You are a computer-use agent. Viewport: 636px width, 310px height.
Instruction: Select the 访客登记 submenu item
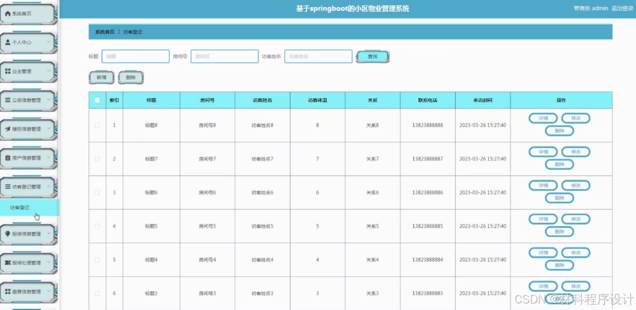coord(29,208)
